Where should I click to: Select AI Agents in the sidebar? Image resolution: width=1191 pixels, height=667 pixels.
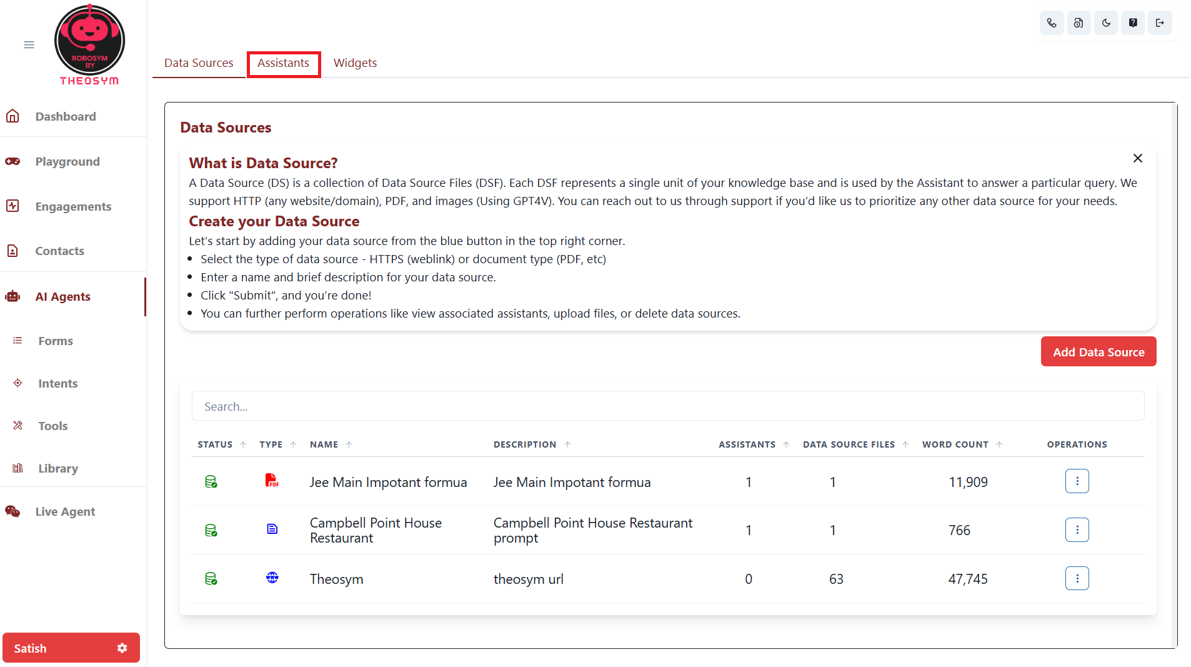[62, 297]
